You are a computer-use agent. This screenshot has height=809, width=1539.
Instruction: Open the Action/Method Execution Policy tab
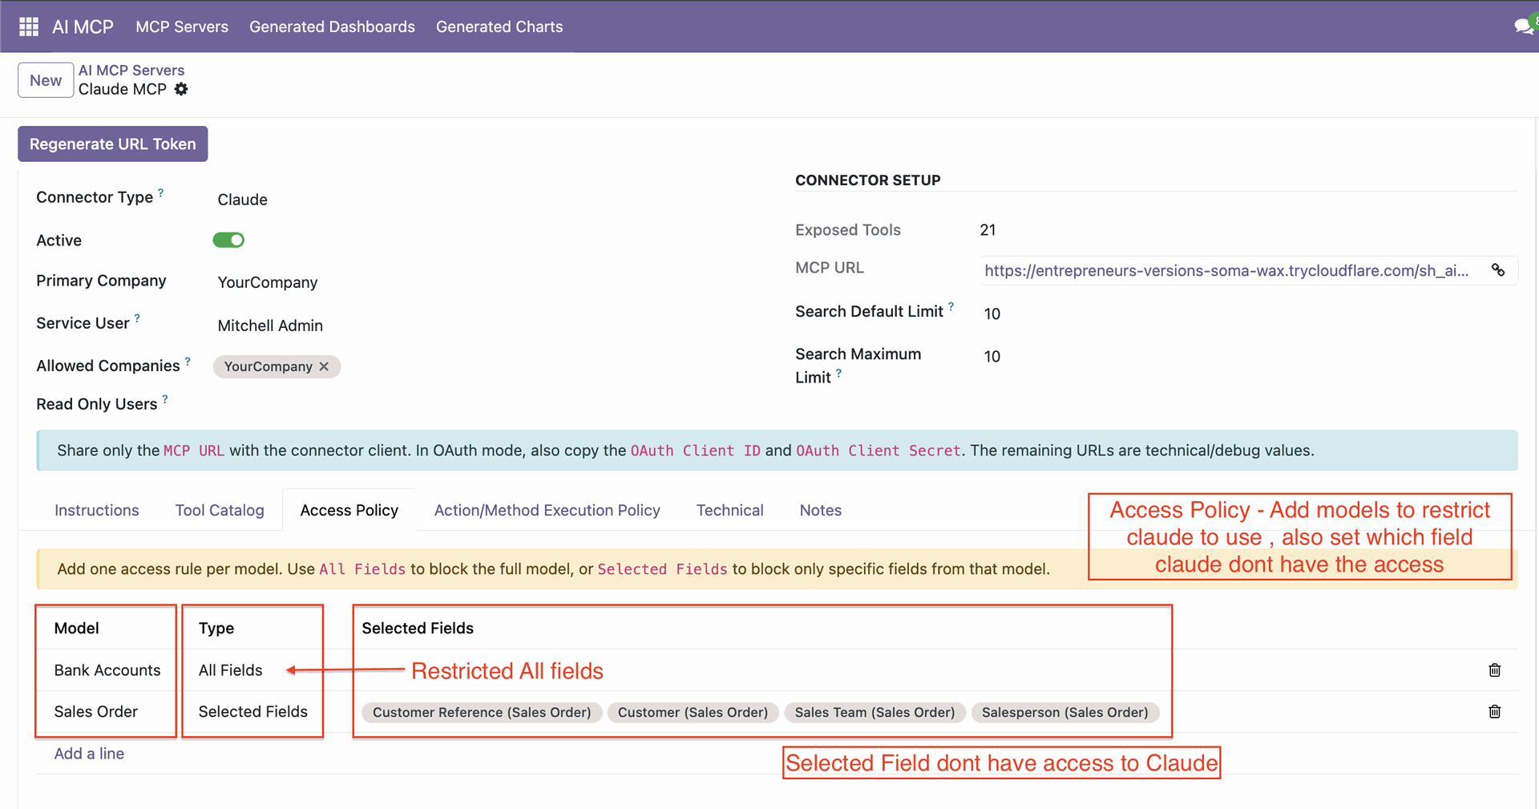click(x=547, y=511)
